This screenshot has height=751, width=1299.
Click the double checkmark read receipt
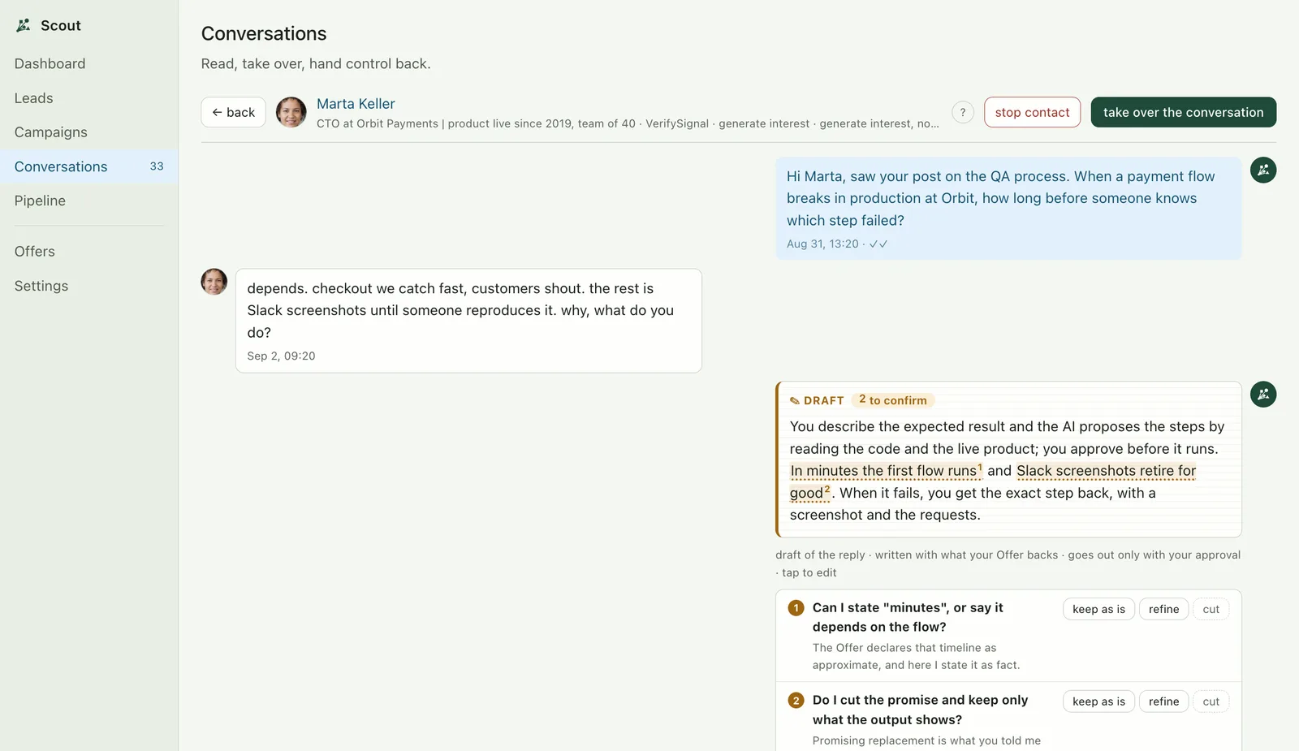[878, 244]
